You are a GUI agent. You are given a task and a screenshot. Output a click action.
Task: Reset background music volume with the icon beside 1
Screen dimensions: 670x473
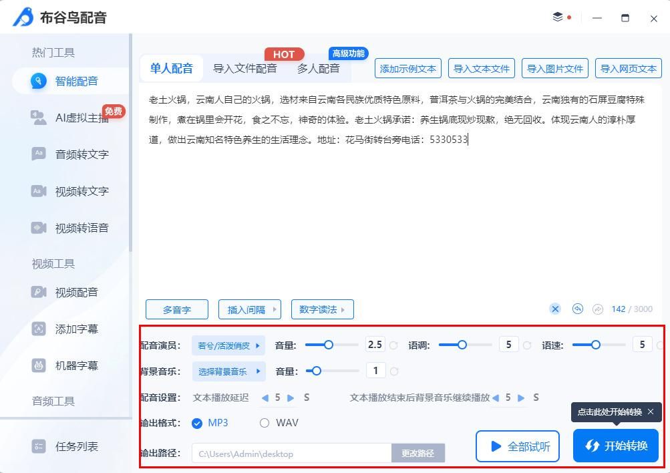point(394,371)
